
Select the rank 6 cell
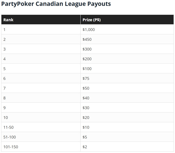(41, 78)
